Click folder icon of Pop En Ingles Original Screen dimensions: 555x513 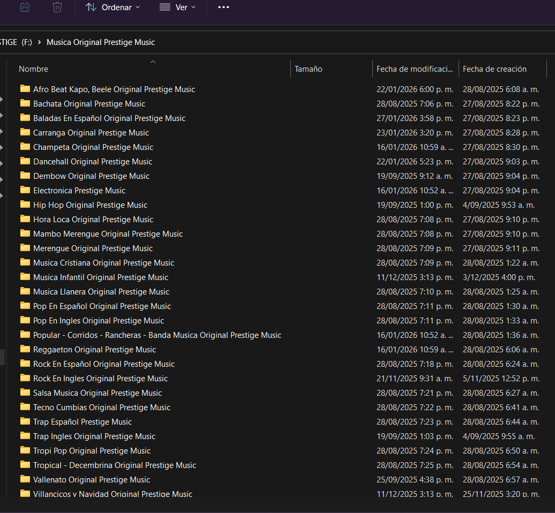click(25, 321)
